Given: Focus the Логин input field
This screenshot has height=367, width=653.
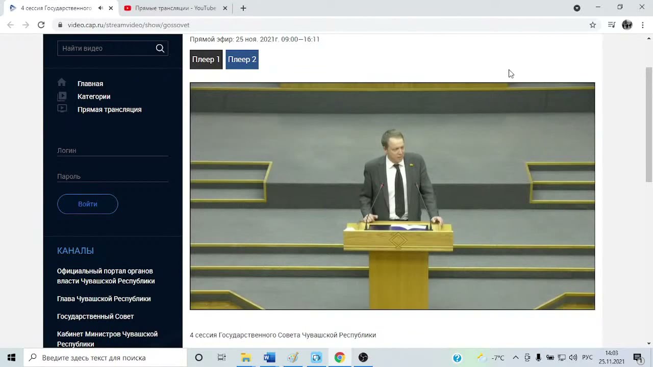Looking at the screenshot, I should 113,150.
